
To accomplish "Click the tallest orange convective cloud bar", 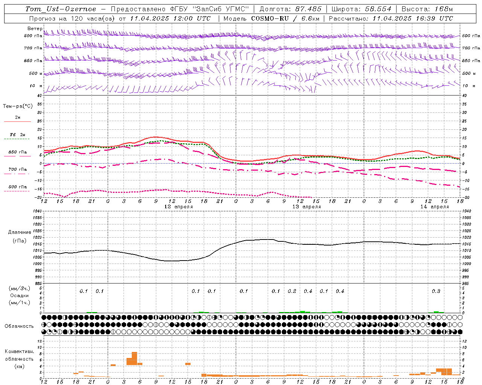I will (x=134, y=359).
